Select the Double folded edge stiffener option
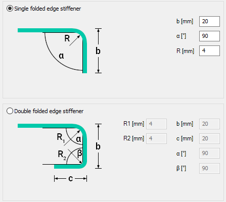 pyautogui.click(x=10, y=111)
